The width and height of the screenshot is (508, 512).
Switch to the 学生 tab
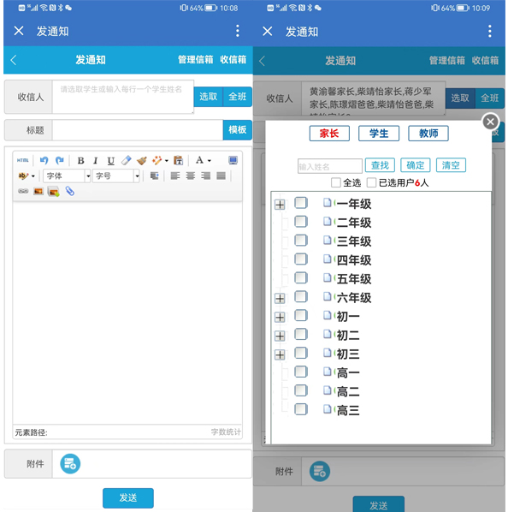pos(379,134)
